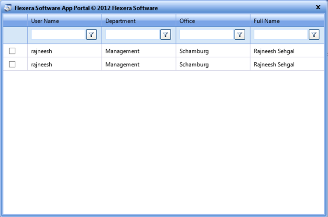Close the Flexera App Portal dialog
Image resolution: width=328 pixels, height=217 pixels.
(318, 7)
